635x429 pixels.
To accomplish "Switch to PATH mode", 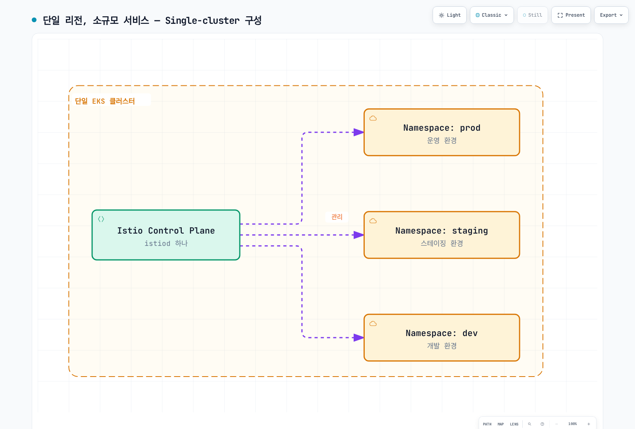I will point(487,424).
